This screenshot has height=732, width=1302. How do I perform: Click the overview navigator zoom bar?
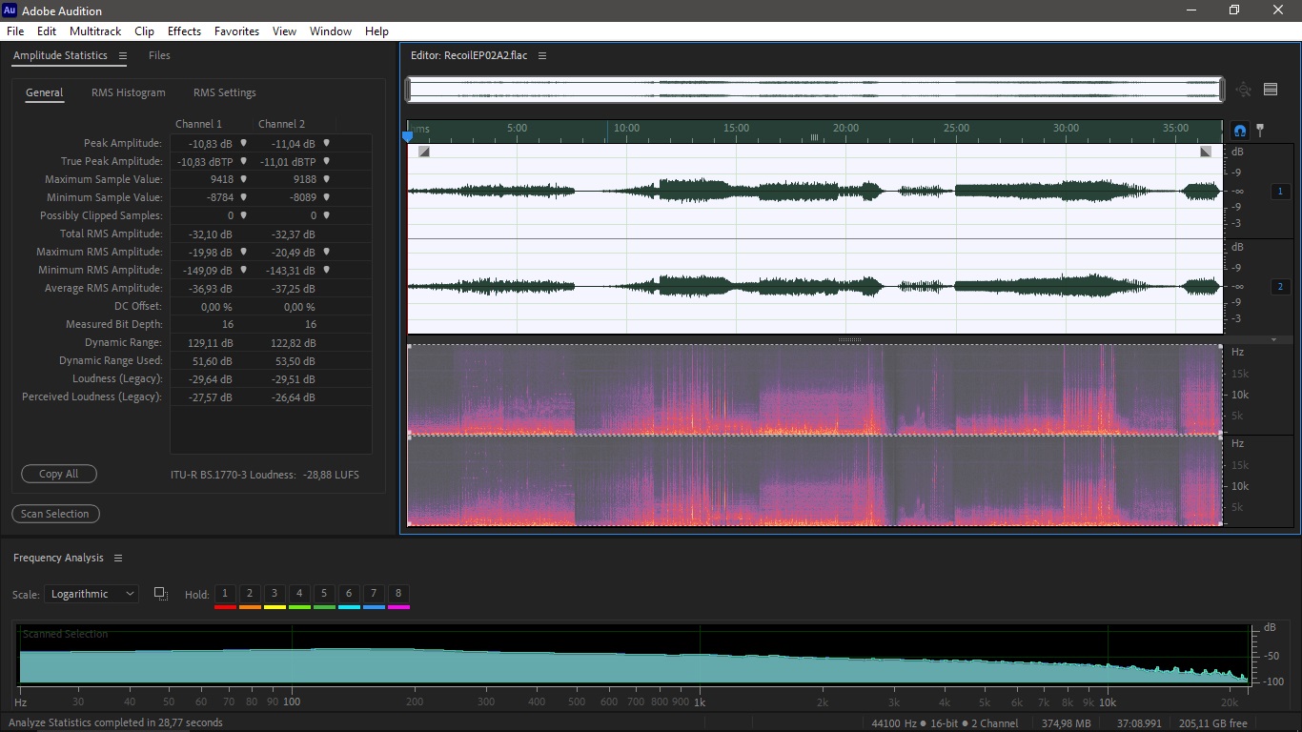815,90
